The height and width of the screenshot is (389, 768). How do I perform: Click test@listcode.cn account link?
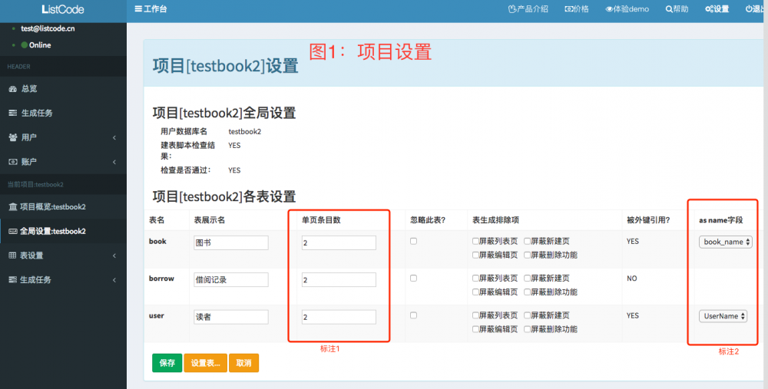[48, 28]
